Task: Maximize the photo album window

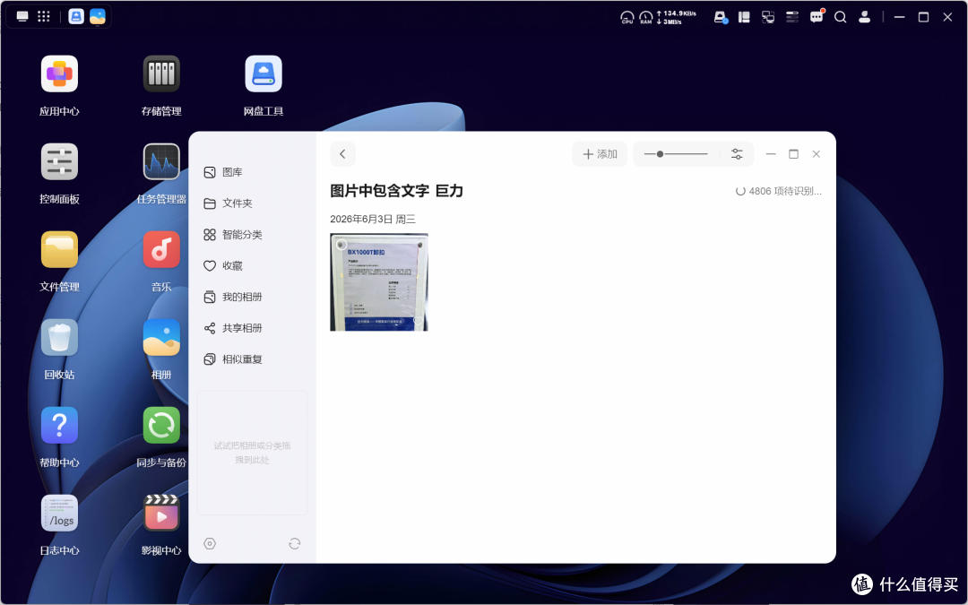Action: pyautogui.click(x=793, y=154)
